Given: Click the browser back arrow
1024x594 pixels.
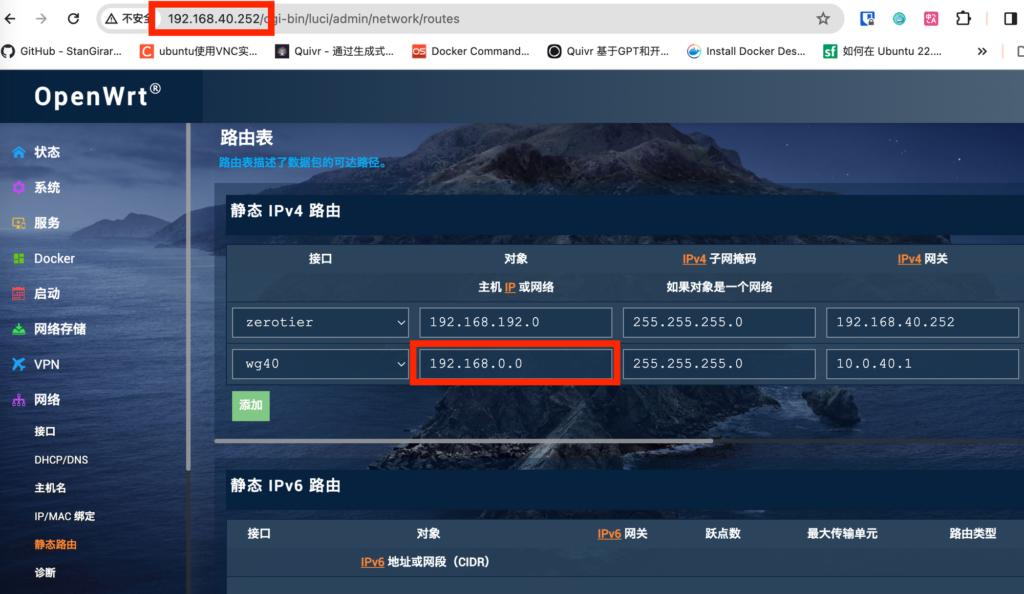Looking at the screenshot, I should coord(10,19).
